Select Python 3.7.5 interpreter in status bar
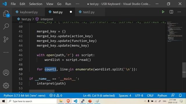 click(24, 95)
